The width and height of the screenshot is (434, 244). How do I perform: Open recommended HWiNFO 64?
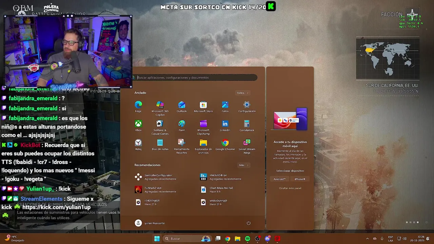point(221,177)
